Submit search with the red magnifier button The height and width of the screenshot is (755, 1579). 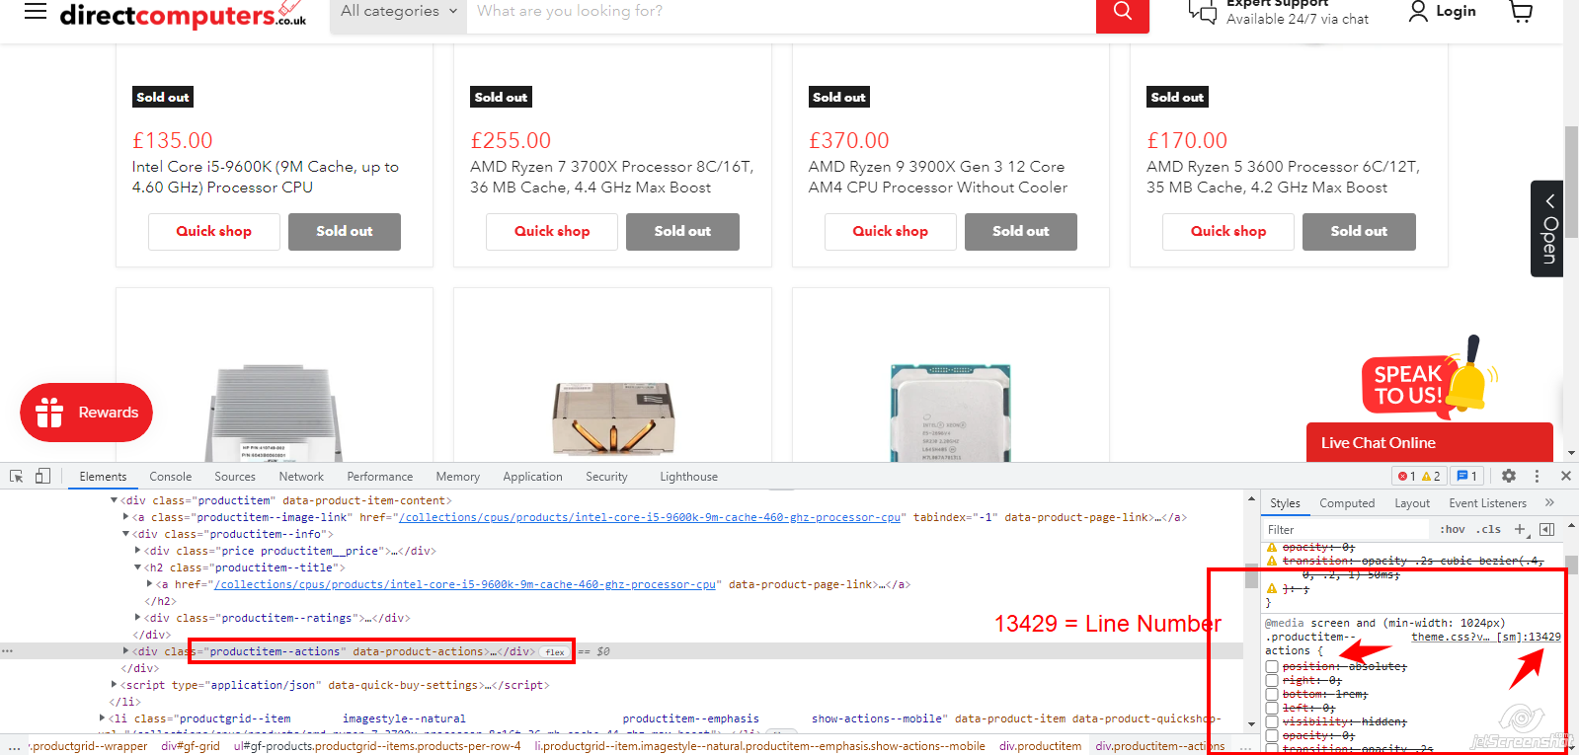[x=1123, y=14]
